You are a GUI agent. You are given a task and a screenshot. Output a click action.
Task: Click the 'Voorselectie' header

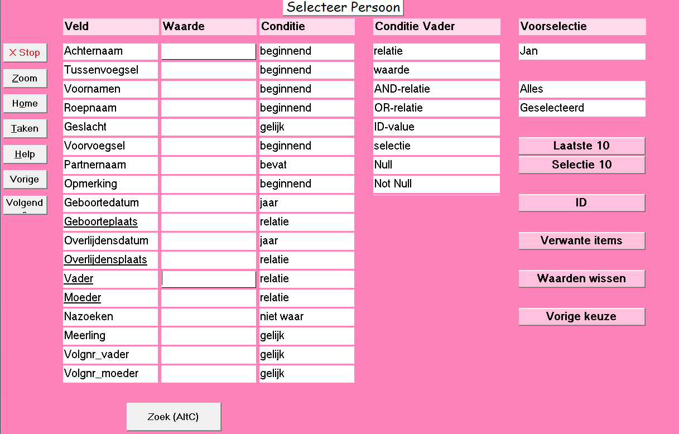tap(582, 27)
